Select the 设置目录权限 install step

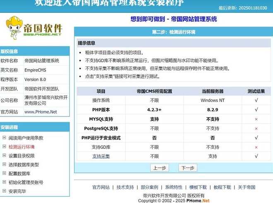pyautogui.click(x=22, y=156)
